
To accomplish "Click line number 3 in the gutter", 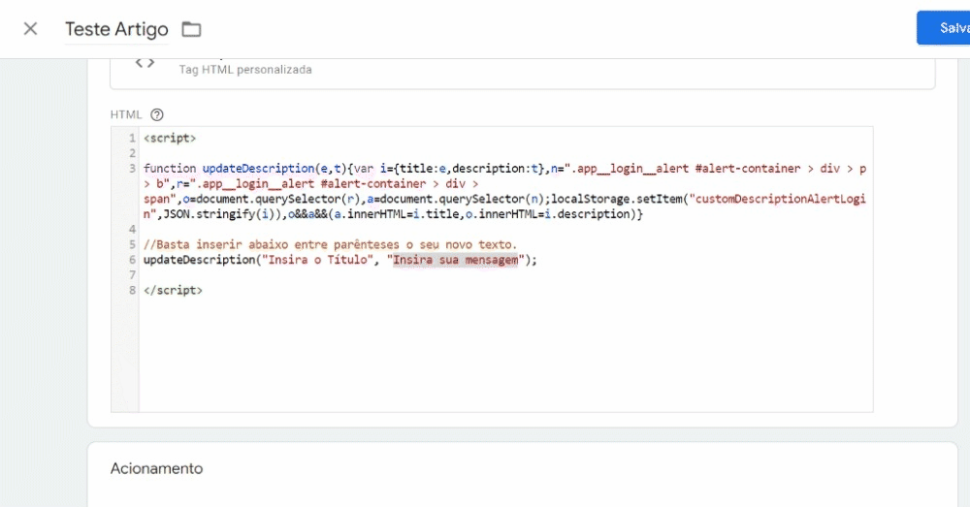I will pyautogui.click(x=132, y=168).
